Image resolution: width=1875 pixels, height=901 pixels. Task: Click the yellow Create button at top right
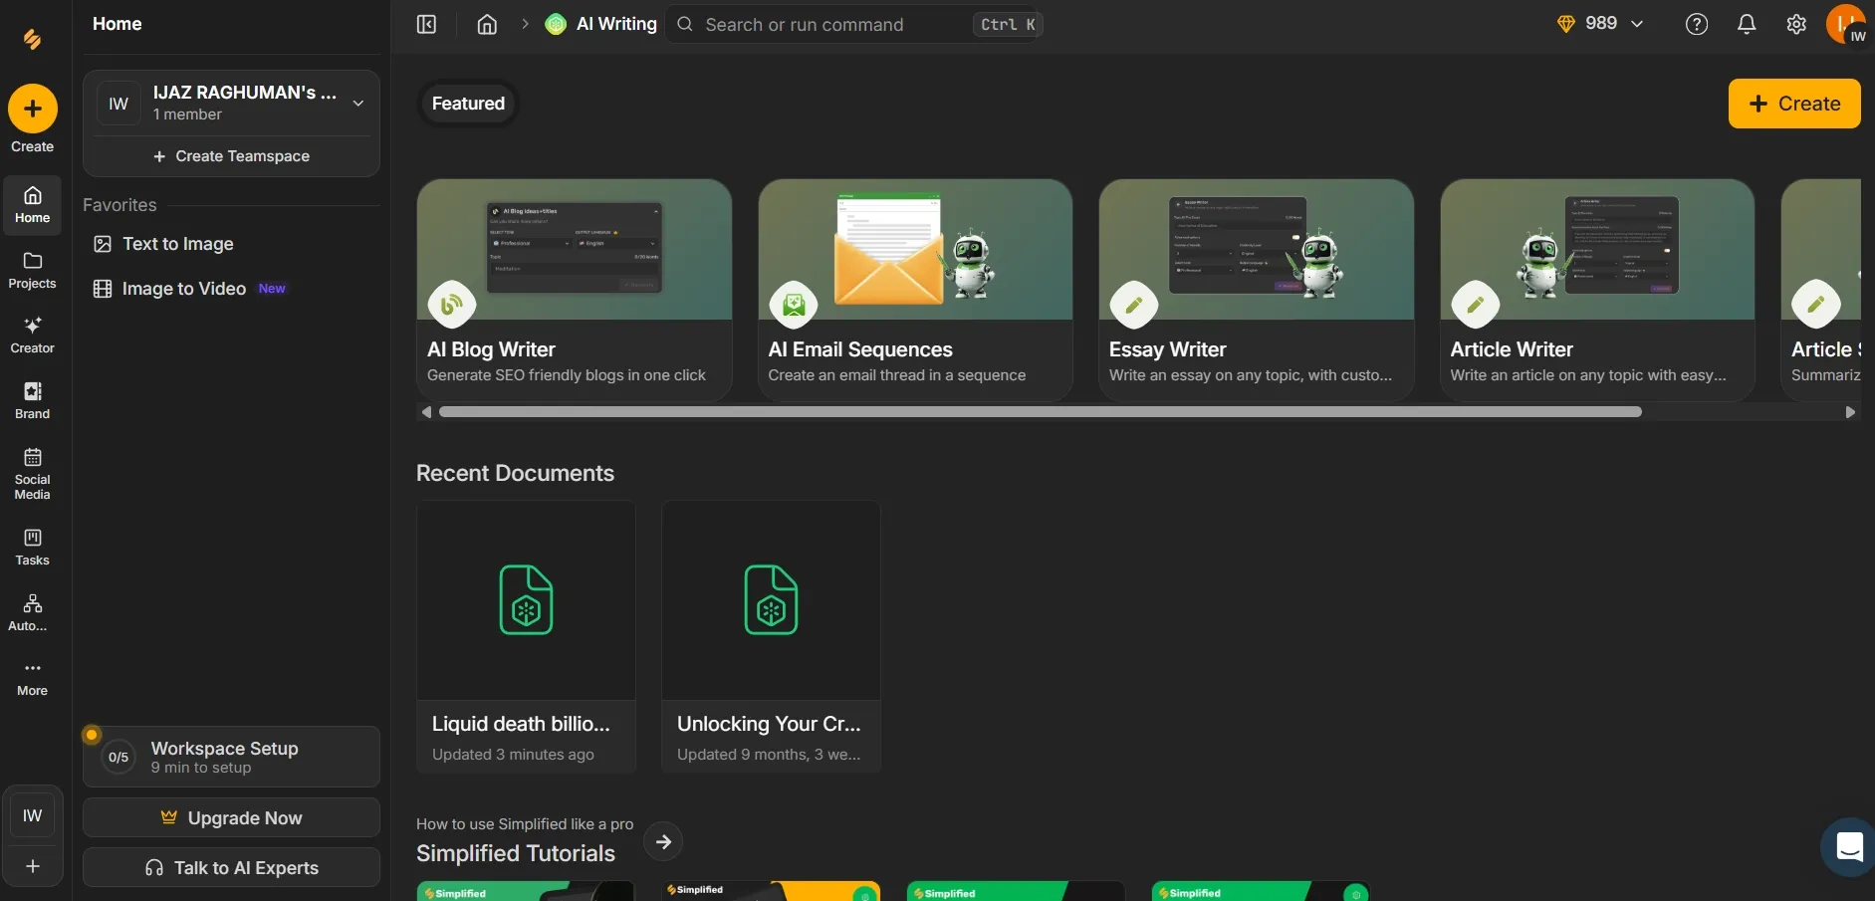point(1794,104)
